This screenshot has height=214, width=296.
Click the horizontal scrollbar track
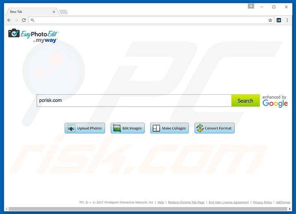148,209
